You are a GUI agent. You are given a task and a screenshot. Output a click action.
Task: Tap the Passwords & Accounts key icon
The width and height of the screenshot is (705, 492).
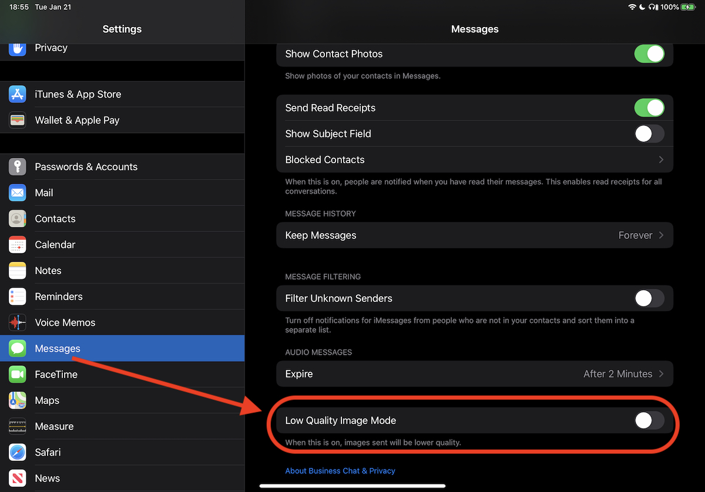(x=18, y=167)
